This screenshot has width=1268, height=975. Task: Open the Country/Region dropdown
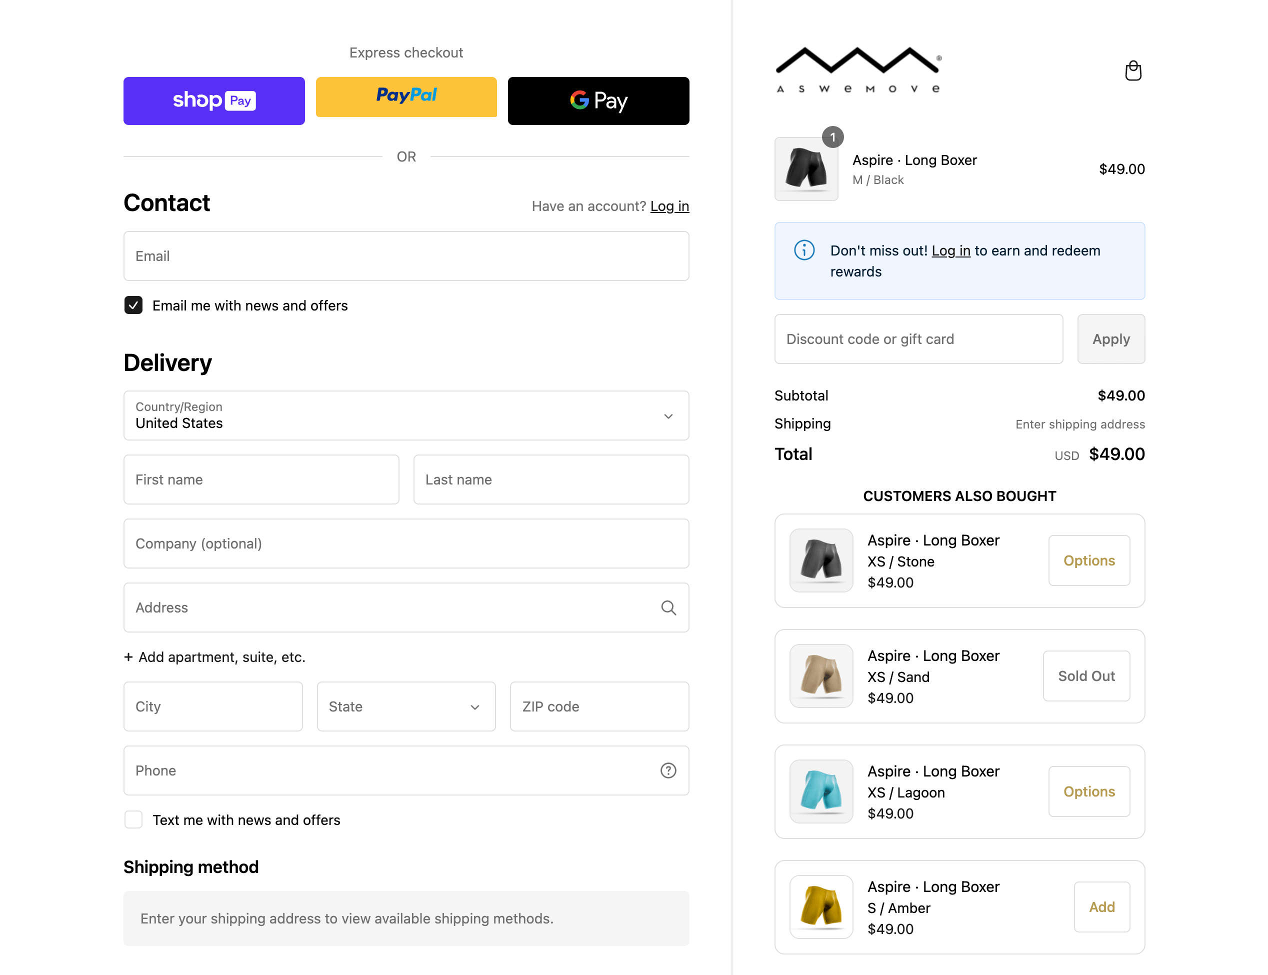pyautogui.click(x=406, y=415)
